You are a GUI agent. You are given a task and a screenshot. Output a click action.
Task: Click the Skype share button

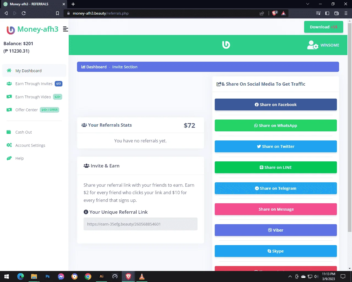pos(276,251)
